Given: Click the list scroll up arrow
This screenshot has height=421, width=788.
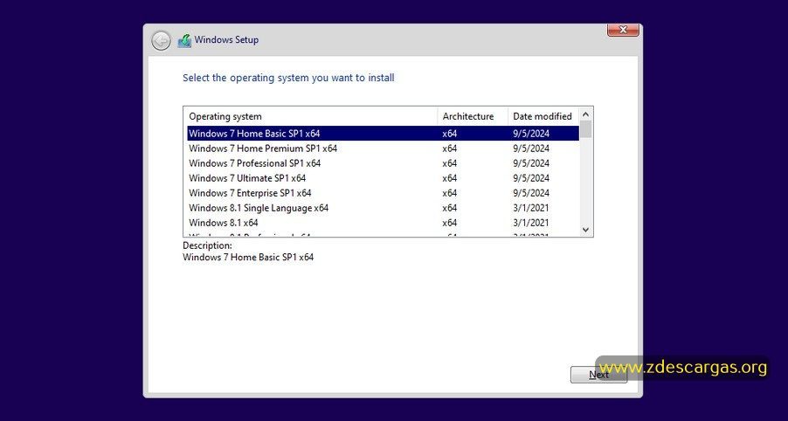Looking at the screenshot, I should tap(585, 114).
